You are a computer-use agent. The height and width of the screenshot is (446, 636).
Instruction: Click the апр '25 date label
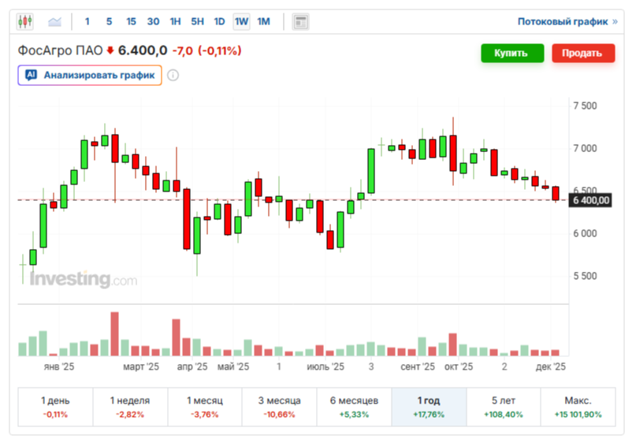tap(192, 366)
